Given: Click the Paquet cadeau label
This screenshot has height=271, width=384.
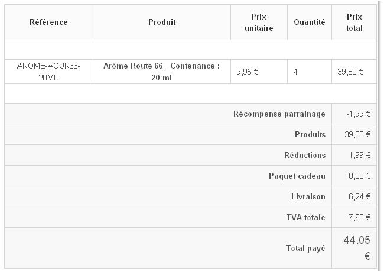Looking at the screenshot, I should coord(297,176).
